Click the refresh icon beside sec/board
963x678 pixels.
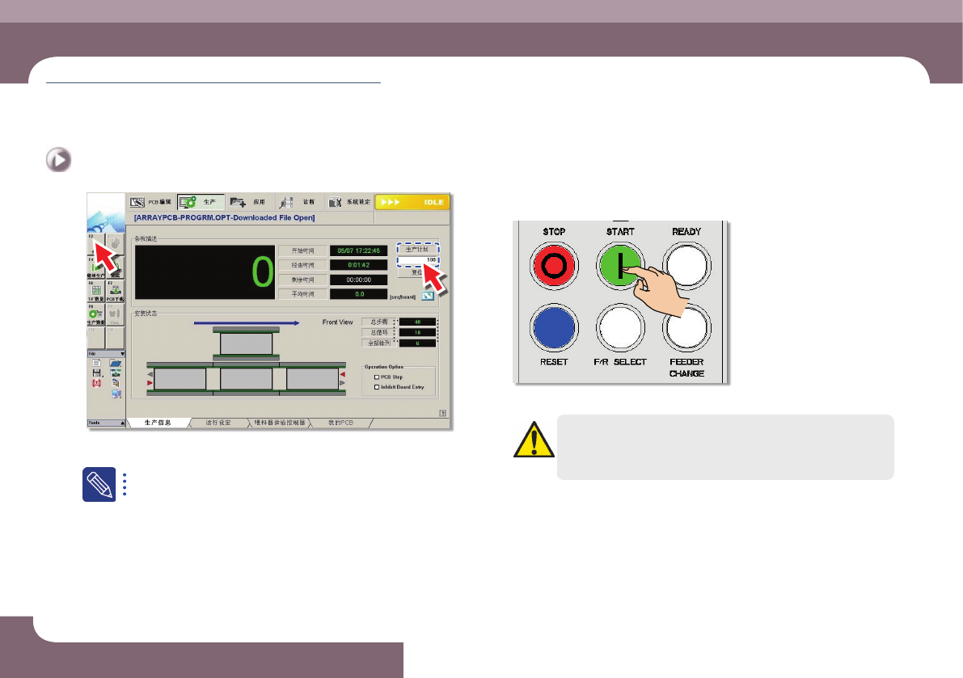pos(428,296)
